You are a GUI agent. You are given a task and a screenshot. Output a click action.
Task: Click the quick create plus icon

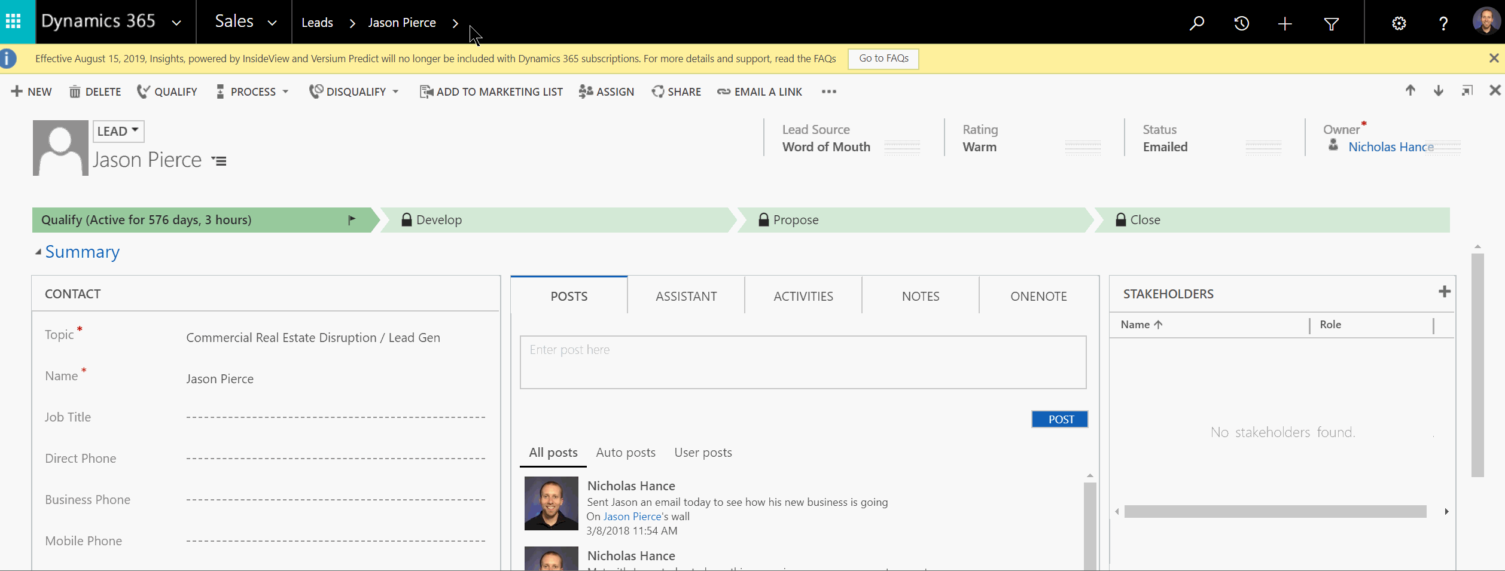1285,23
